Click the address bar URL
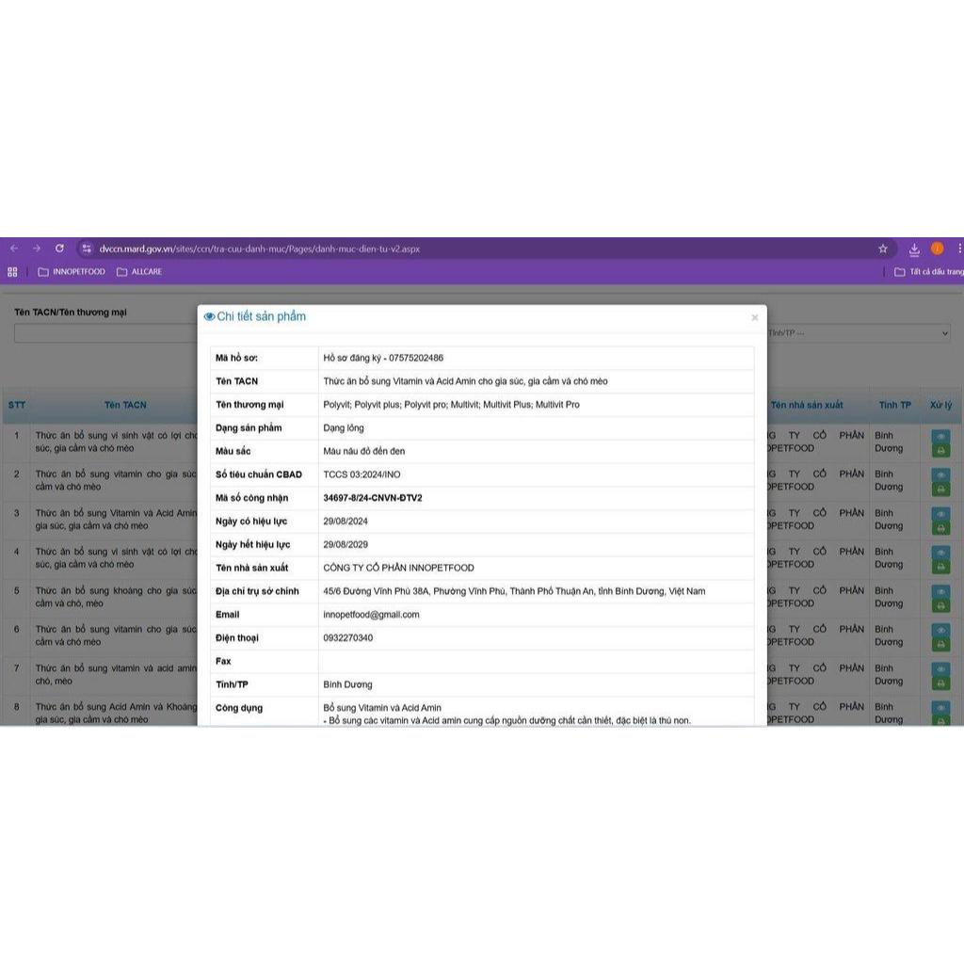The width and height of the screenshot is (964, 964). tap(260, 249)
